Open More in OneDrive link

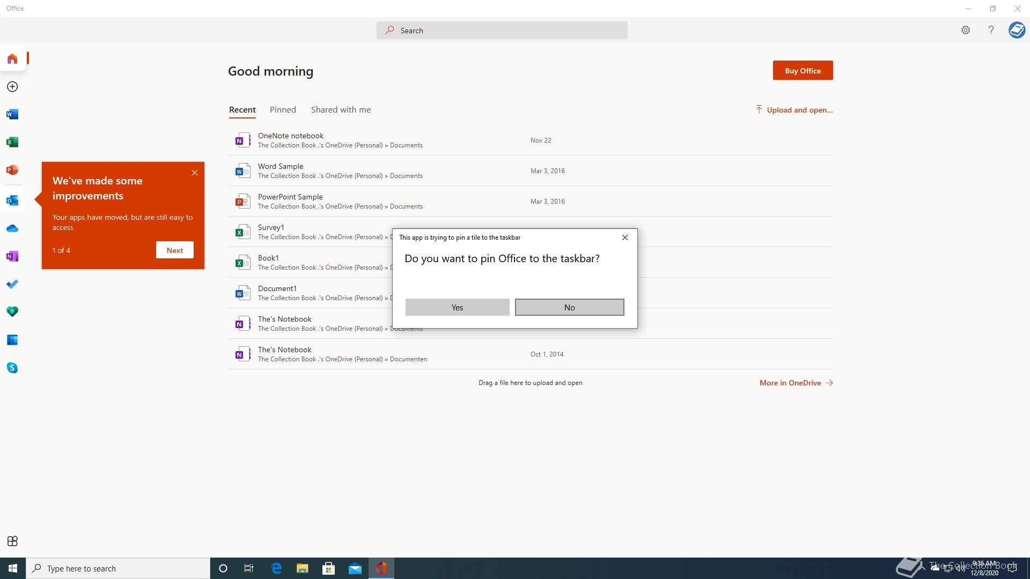796,383
